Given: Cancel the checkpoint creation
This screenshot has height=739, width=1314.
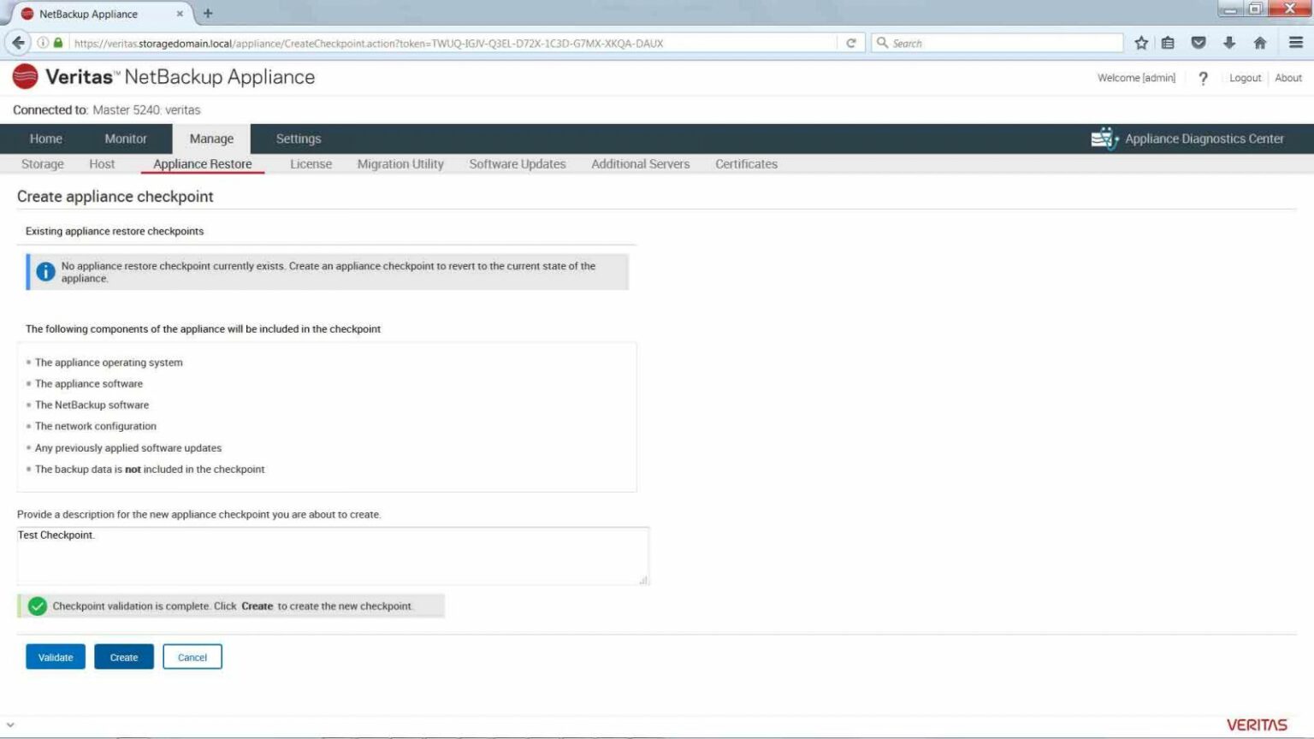Looking at the screenshot, I should pos(192,657).
